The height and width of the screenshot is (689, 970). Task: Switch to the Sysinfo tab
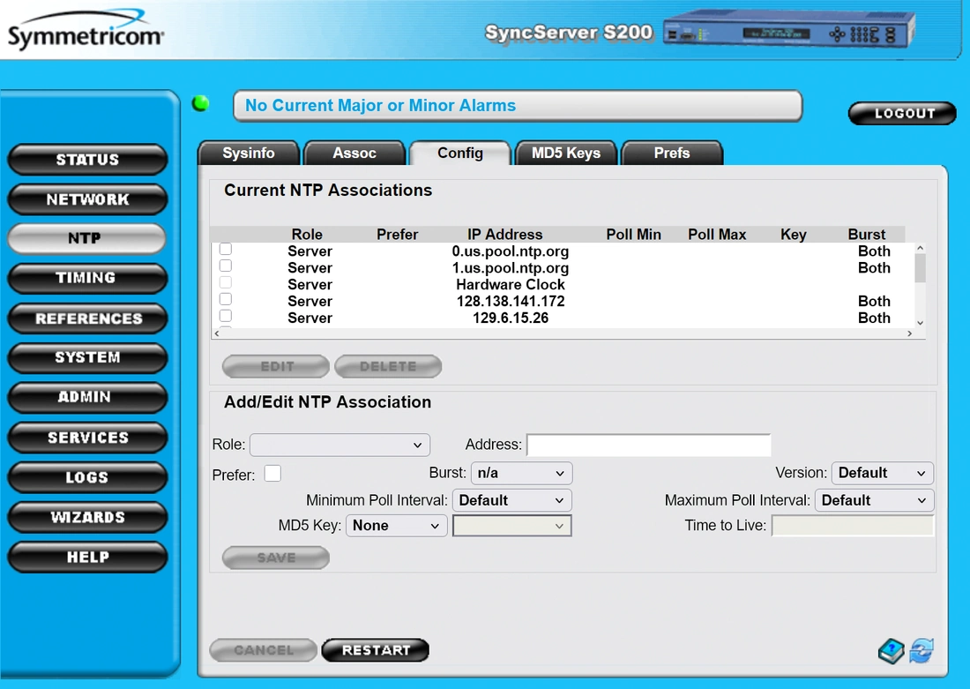[249, 154]
